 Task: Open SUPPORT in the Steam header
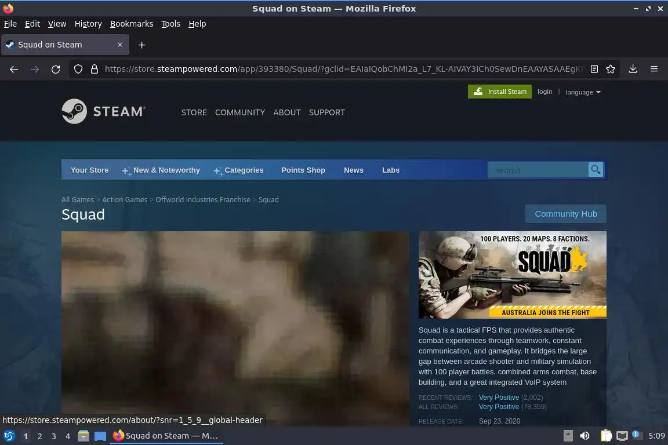point(327,112)
